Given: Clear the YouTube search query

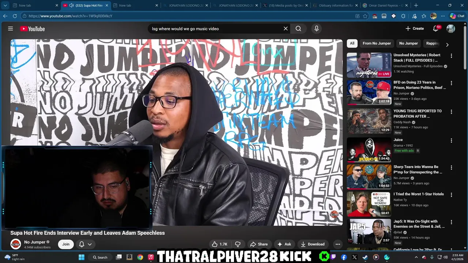Looking at the screenshot, I should [286, 28].
